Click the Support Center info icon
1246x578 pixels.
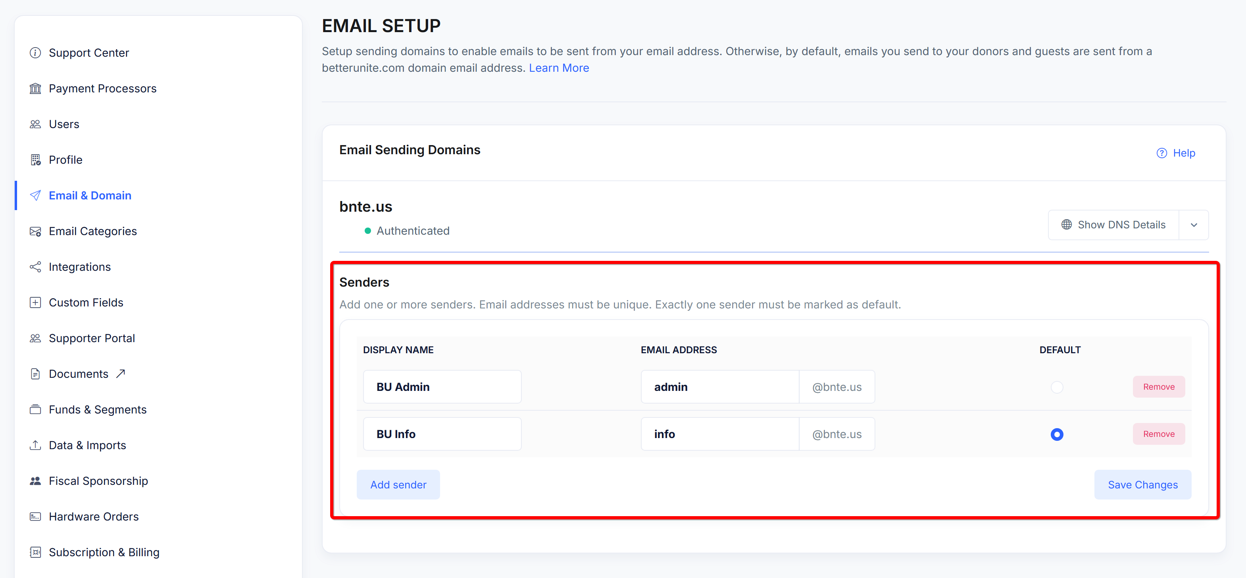35,53
